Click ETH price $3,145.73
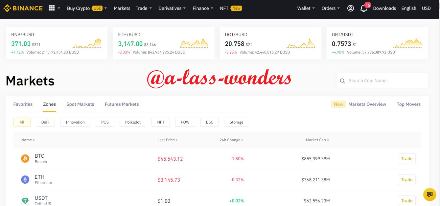Viewport: 440px width, 206px height. coord(169,180)
